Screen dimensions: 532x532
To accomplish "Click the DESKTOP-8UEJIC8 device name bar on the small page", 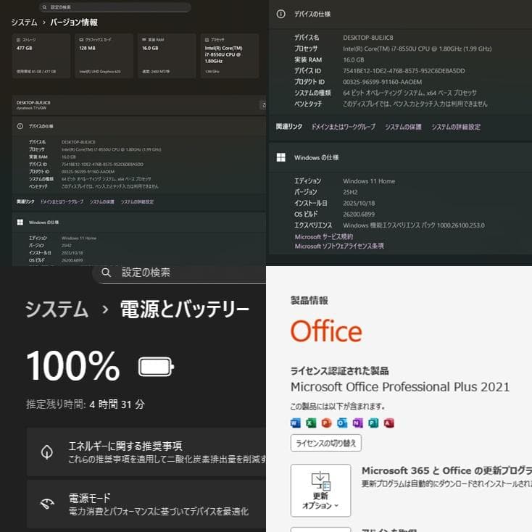I will coord(139,105).
